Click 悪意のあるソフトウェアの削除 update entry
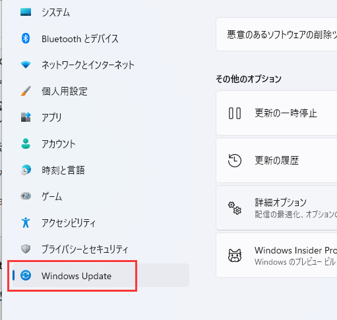The image size is (337, 320). tap(276, 34)
